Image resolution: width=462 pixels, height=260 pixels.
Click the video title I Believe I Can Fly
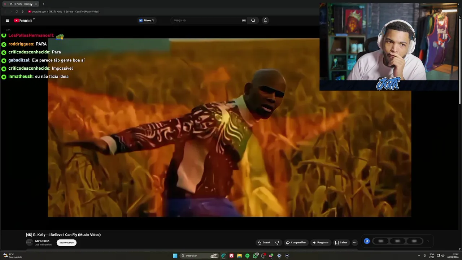click(x=63, y=235)
